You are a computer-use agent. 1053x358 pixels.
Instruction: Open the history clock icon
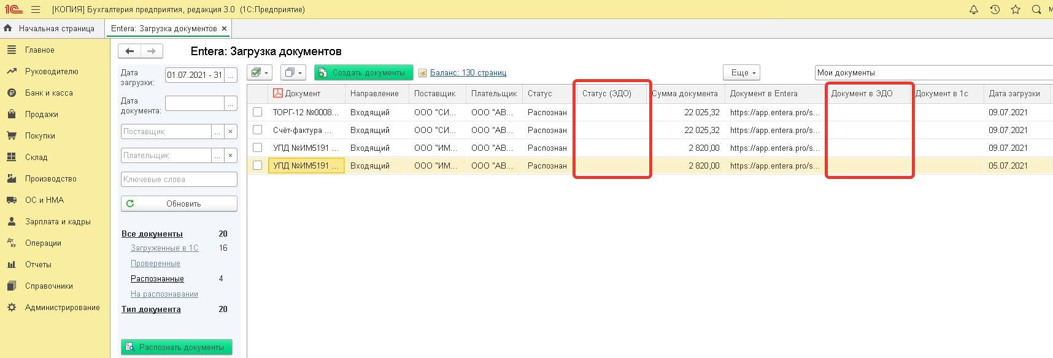(995, 9)
